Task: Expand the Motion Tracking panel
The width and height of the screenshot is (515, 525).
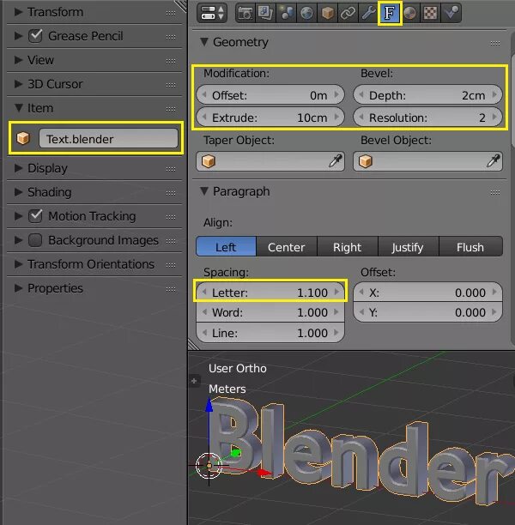Action: pyautogui.click(x=18, y=216)
